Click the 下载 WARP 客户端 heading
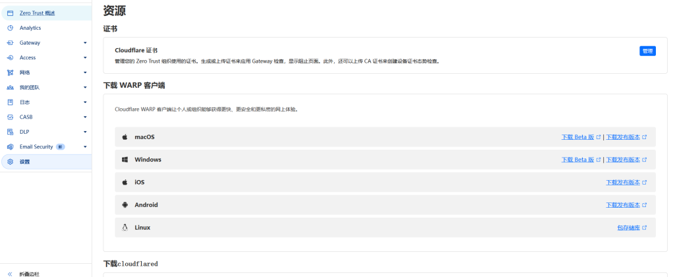The image size is (675, 277). click(134, 86)
